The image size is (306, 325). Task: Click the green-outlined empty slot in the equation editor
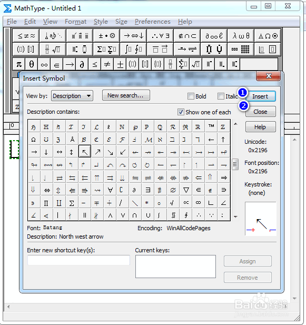point(15,150)
